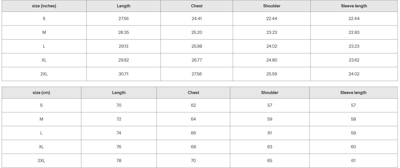Select the 60 sleeve length value for XL
400x168 pixels.
tap(353, 147)
